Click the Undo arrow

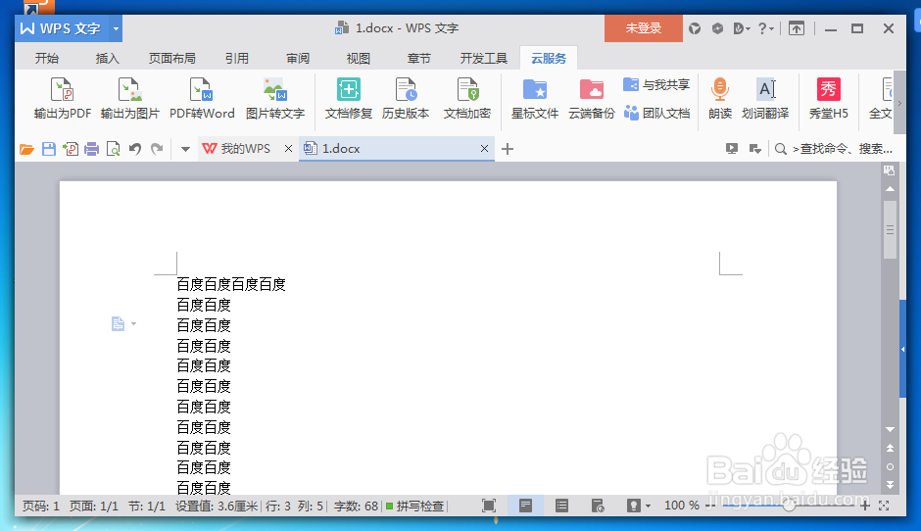135,149
